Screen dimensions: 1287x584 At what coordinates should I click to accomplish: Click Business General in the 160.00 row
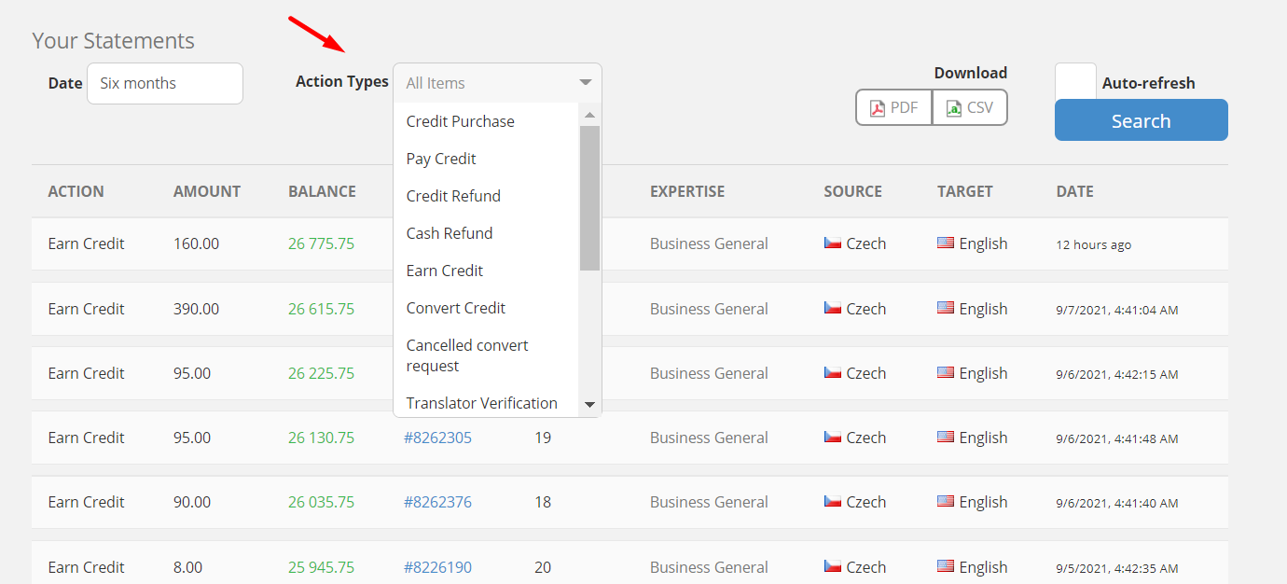tap(709, 243)
